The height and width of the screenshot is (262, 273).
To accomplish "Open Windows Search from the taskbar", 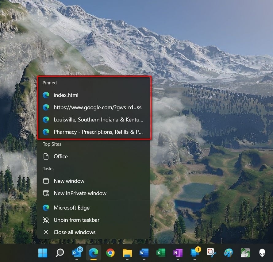I will pyautogui.click(x=59, y=253).
